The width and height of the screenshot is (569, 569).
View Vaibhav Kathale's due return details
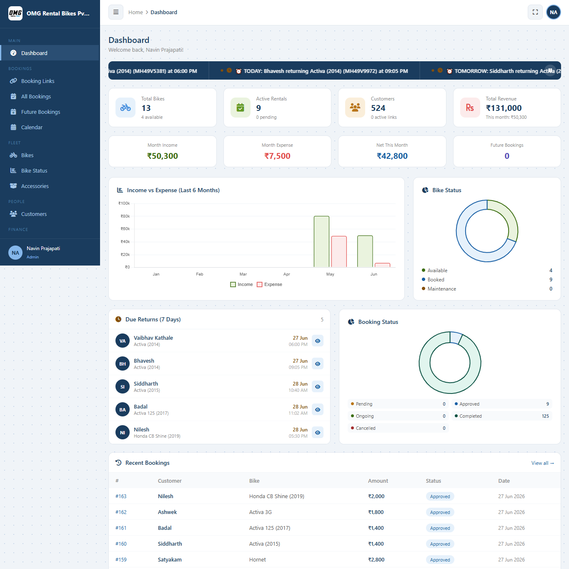click(318, 341)
